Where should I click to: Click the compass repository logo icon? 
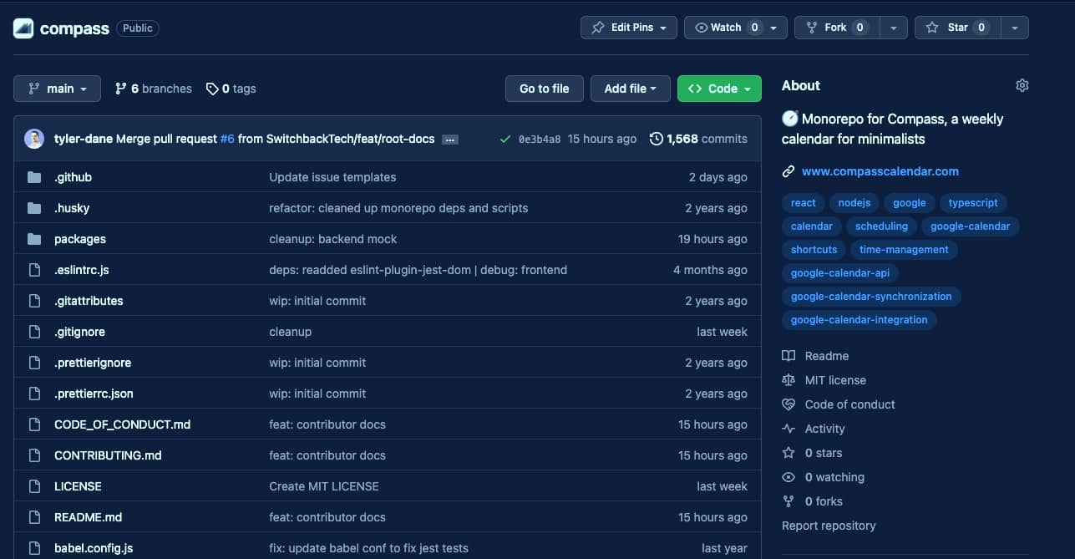[23, 28]
